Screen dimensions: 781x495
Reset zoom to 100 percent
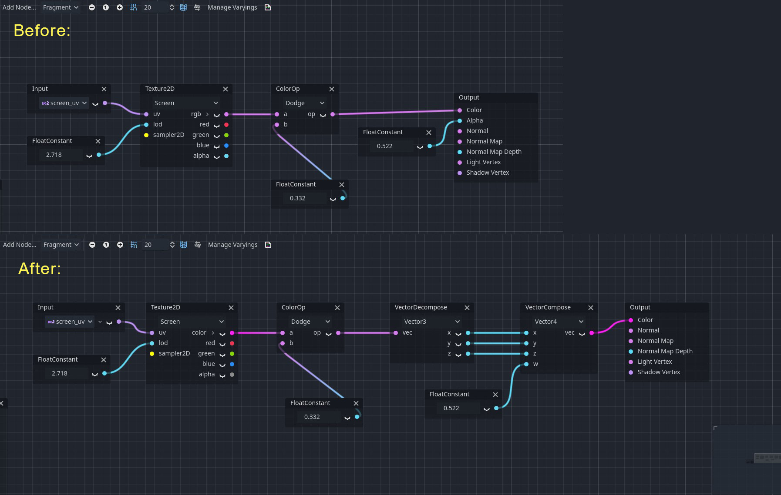(x=106, y=7)
